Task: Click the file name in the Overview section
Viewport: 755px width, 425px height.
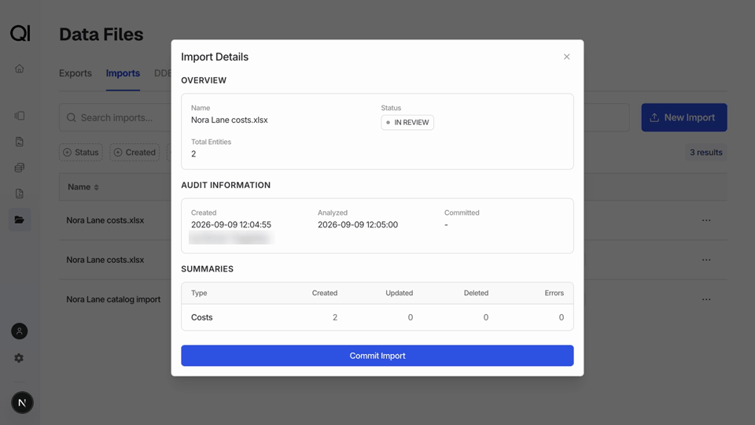Action: click(x=229, y=120)
